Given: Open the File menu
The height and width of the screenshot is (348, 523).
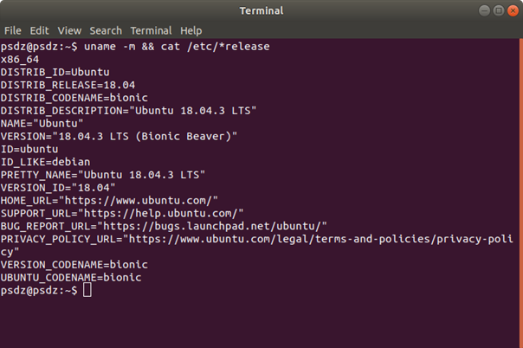Looking at the screenshot, I should click(x=13, y=30).
